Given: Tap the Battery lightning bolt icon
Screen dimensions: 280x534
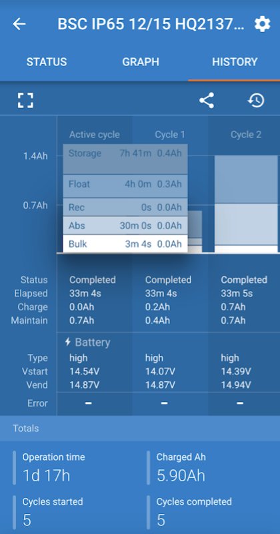Looking at the screenshot, I should [x=68, y=342].
